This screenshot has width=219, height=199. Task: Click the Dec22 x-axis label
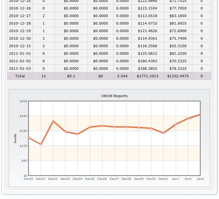53,179
